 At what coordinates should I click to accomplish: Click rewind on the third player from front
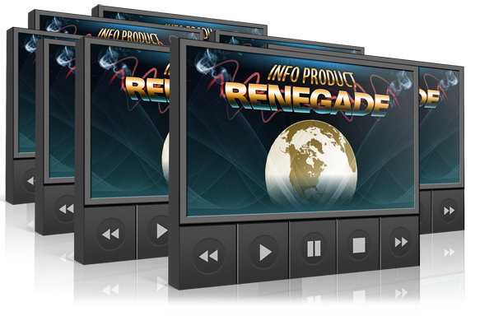[65, 209]
